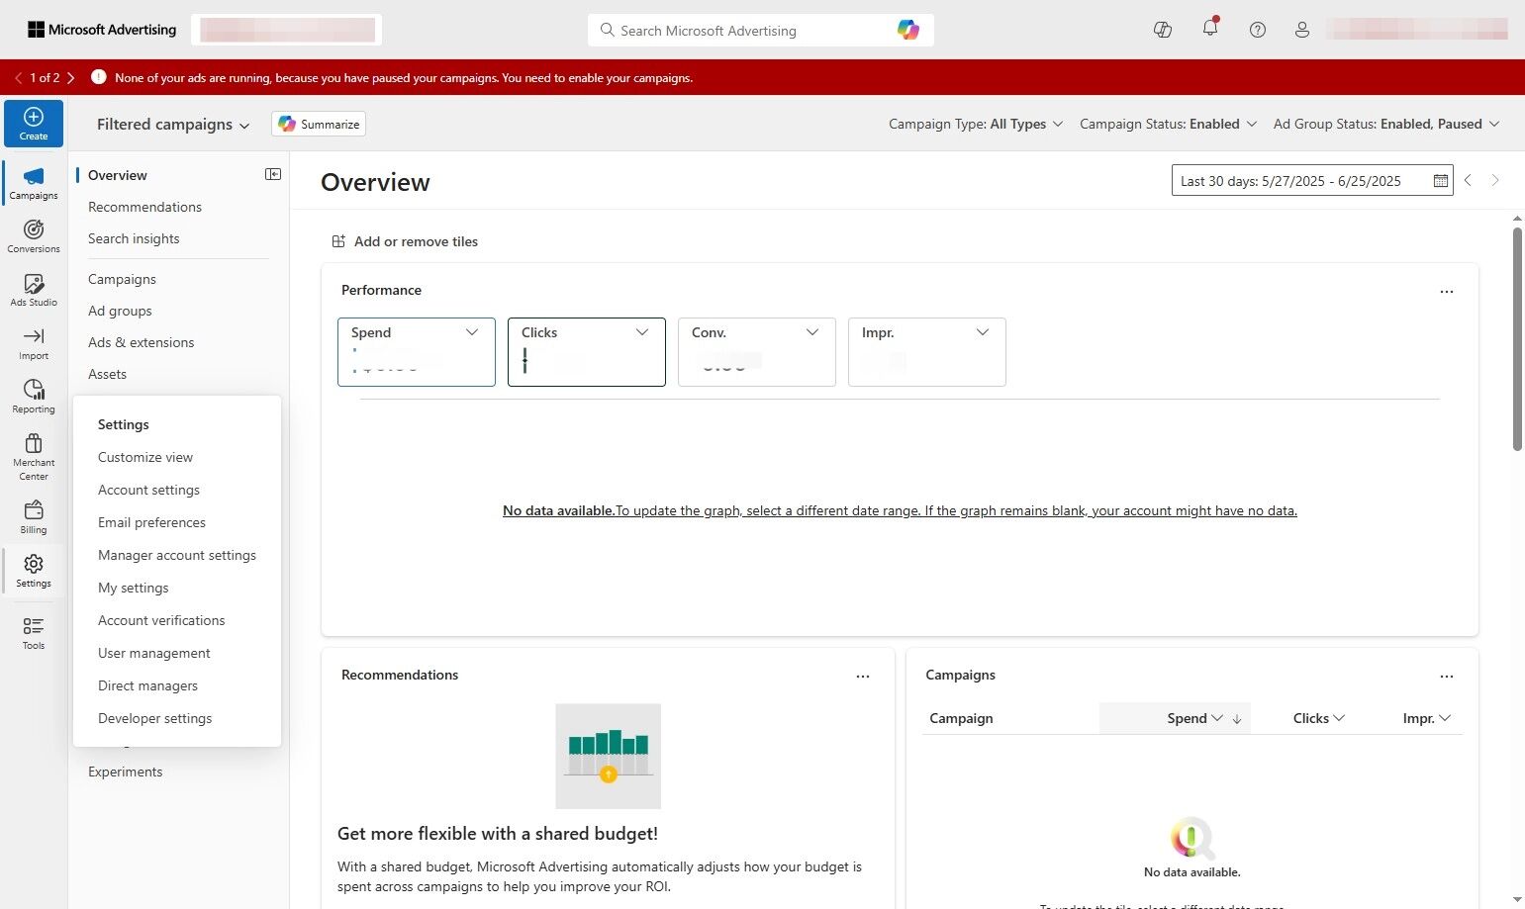Viewport: 1525px width, 909px height.
Task: Select Overview in navigation
Action: click(117, 175)
